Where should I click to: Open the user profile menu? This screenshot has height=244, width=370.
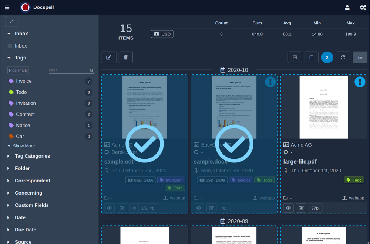click(347, 7)
